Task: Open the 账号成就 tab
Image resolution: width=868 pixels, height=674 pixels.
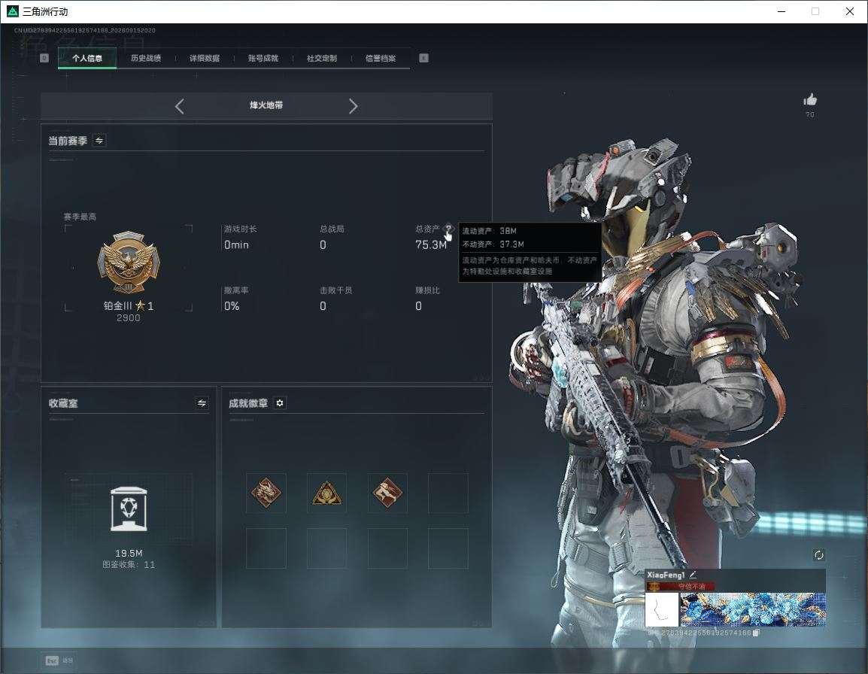Action: click(x=263, y=58)
